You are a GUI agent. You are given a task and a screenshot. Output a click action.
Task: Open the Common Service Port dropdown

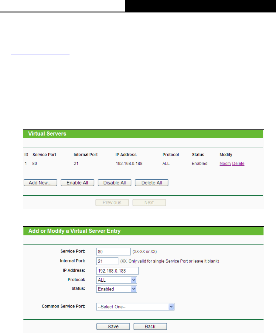pos(135,307)
